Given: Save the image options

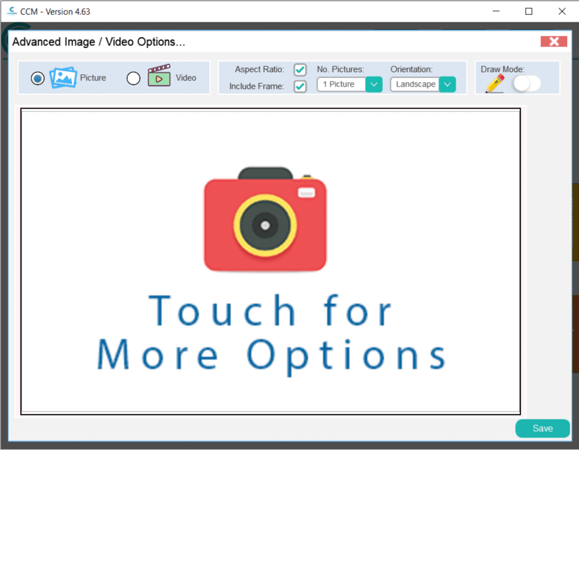Looking at the screenshot, I should click(x=542, y=429).
